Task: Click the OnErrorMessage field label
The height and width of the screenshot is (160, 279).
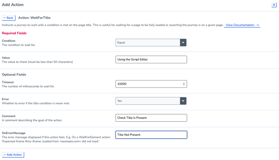Action: pyautogui.click(x=14, y=133)
